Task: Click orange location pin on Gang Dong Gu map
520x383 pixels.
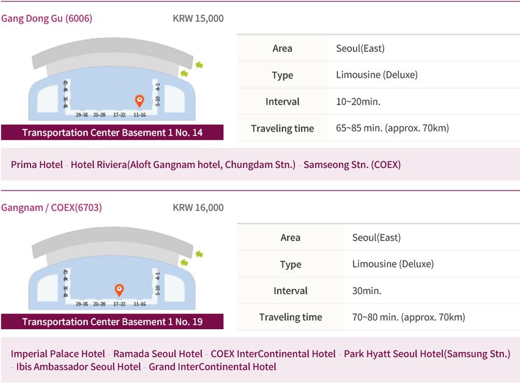Action: click(139, 101)
